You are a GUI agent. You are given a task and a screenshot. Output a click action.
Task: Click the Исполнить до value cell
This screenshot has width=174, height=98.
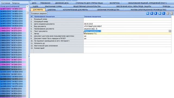click(128, 43)
